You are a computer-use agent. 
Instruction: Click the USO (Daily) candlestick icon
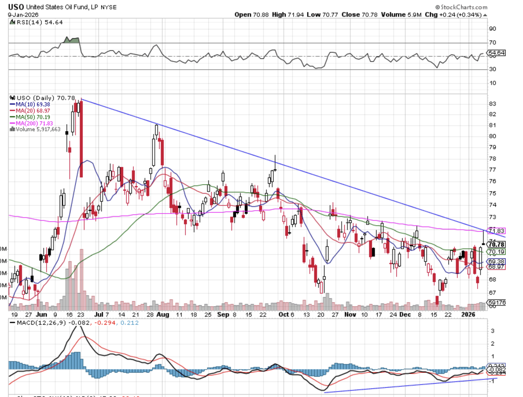tap(12, 98)
